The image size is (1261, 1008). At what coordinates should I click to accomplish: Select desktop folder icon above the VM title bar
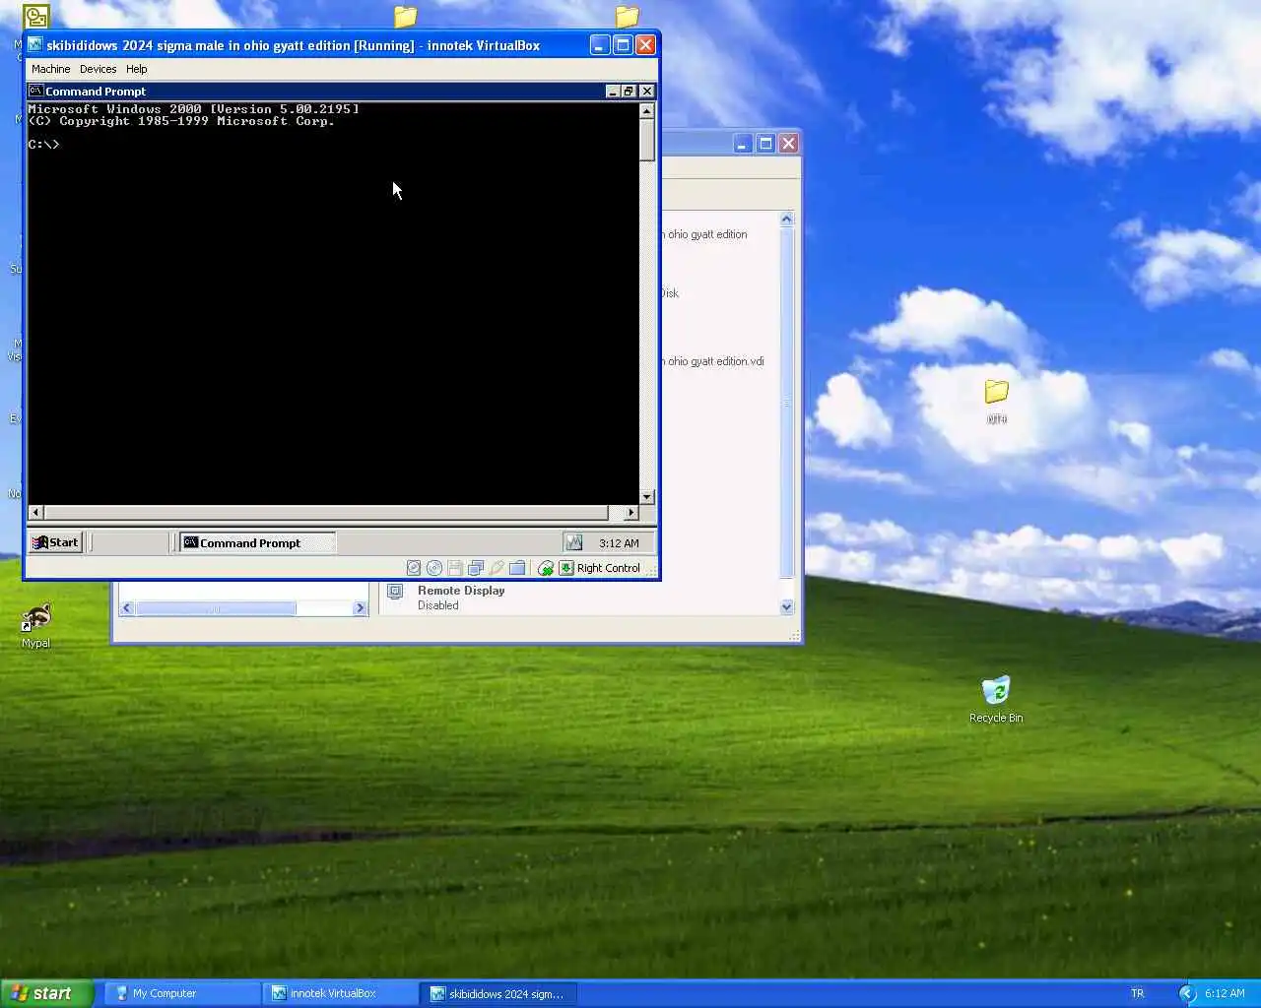pyautogui.click(x=405, y=17)
